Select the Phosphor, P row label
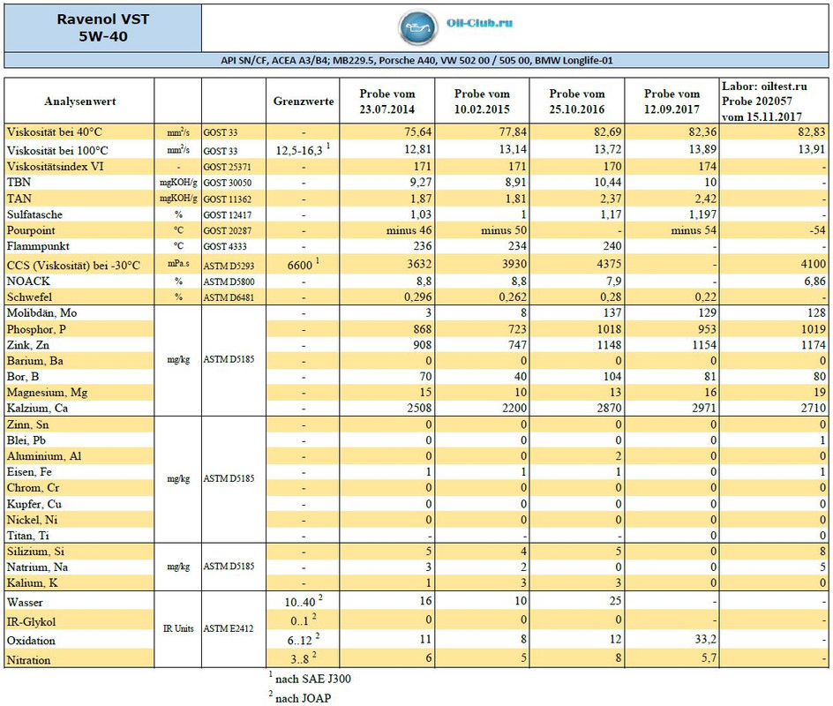This screenshot has height=706, width=833. tap(36, 329)
